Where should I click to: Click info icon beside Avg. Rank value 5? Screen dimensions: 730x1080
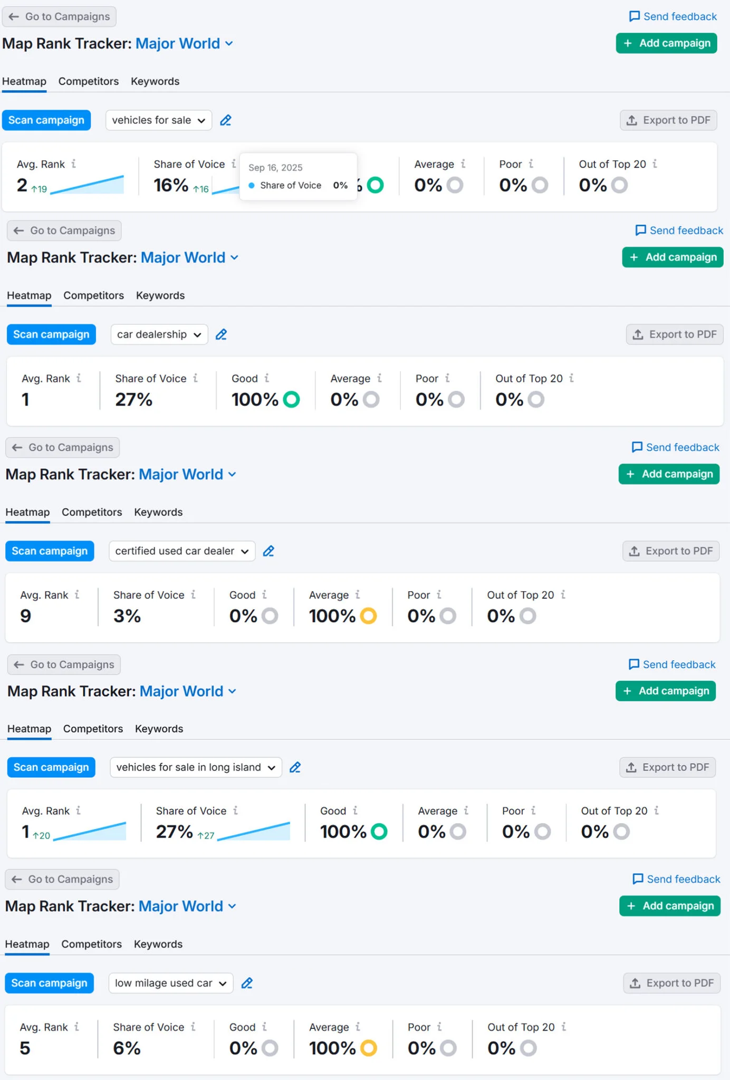click(x=77, y=1027)
